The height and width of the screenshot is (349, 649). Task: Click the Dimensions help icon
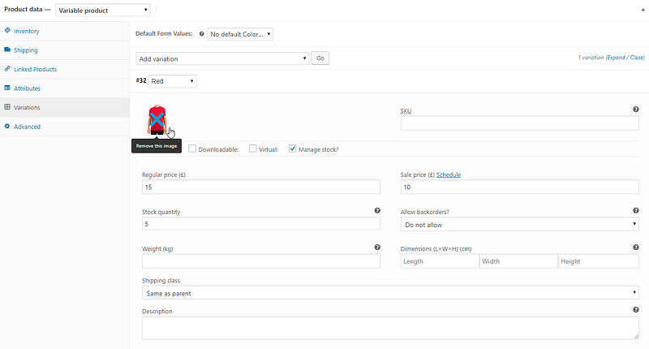[636, 248]
